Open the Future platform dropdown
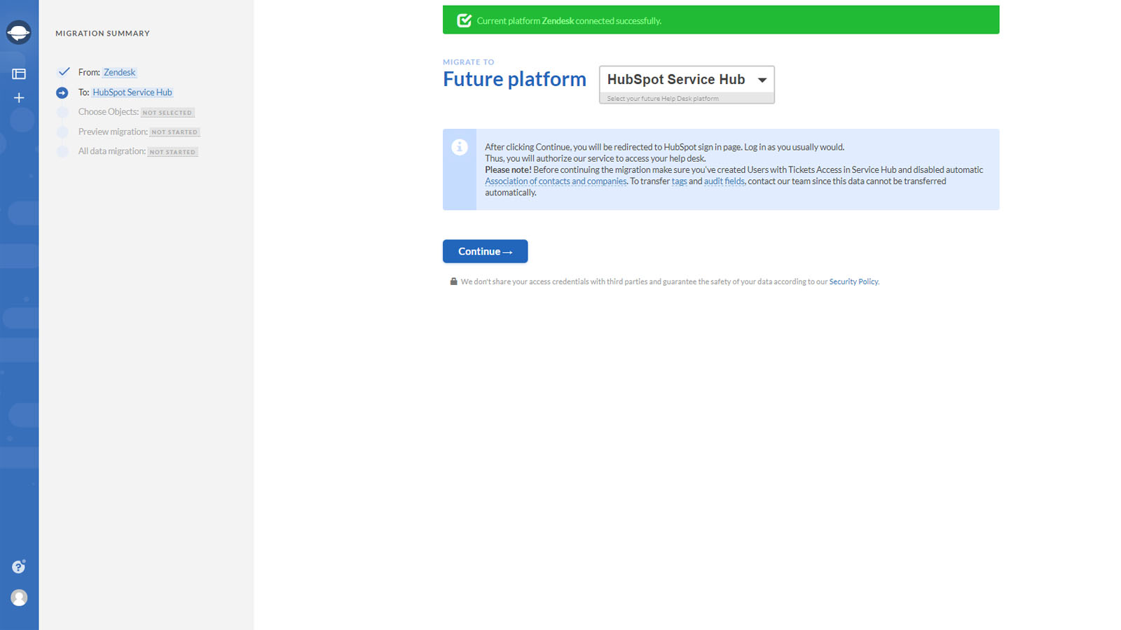This screenshot has width=1121, height=630. (x=687, y=85)
